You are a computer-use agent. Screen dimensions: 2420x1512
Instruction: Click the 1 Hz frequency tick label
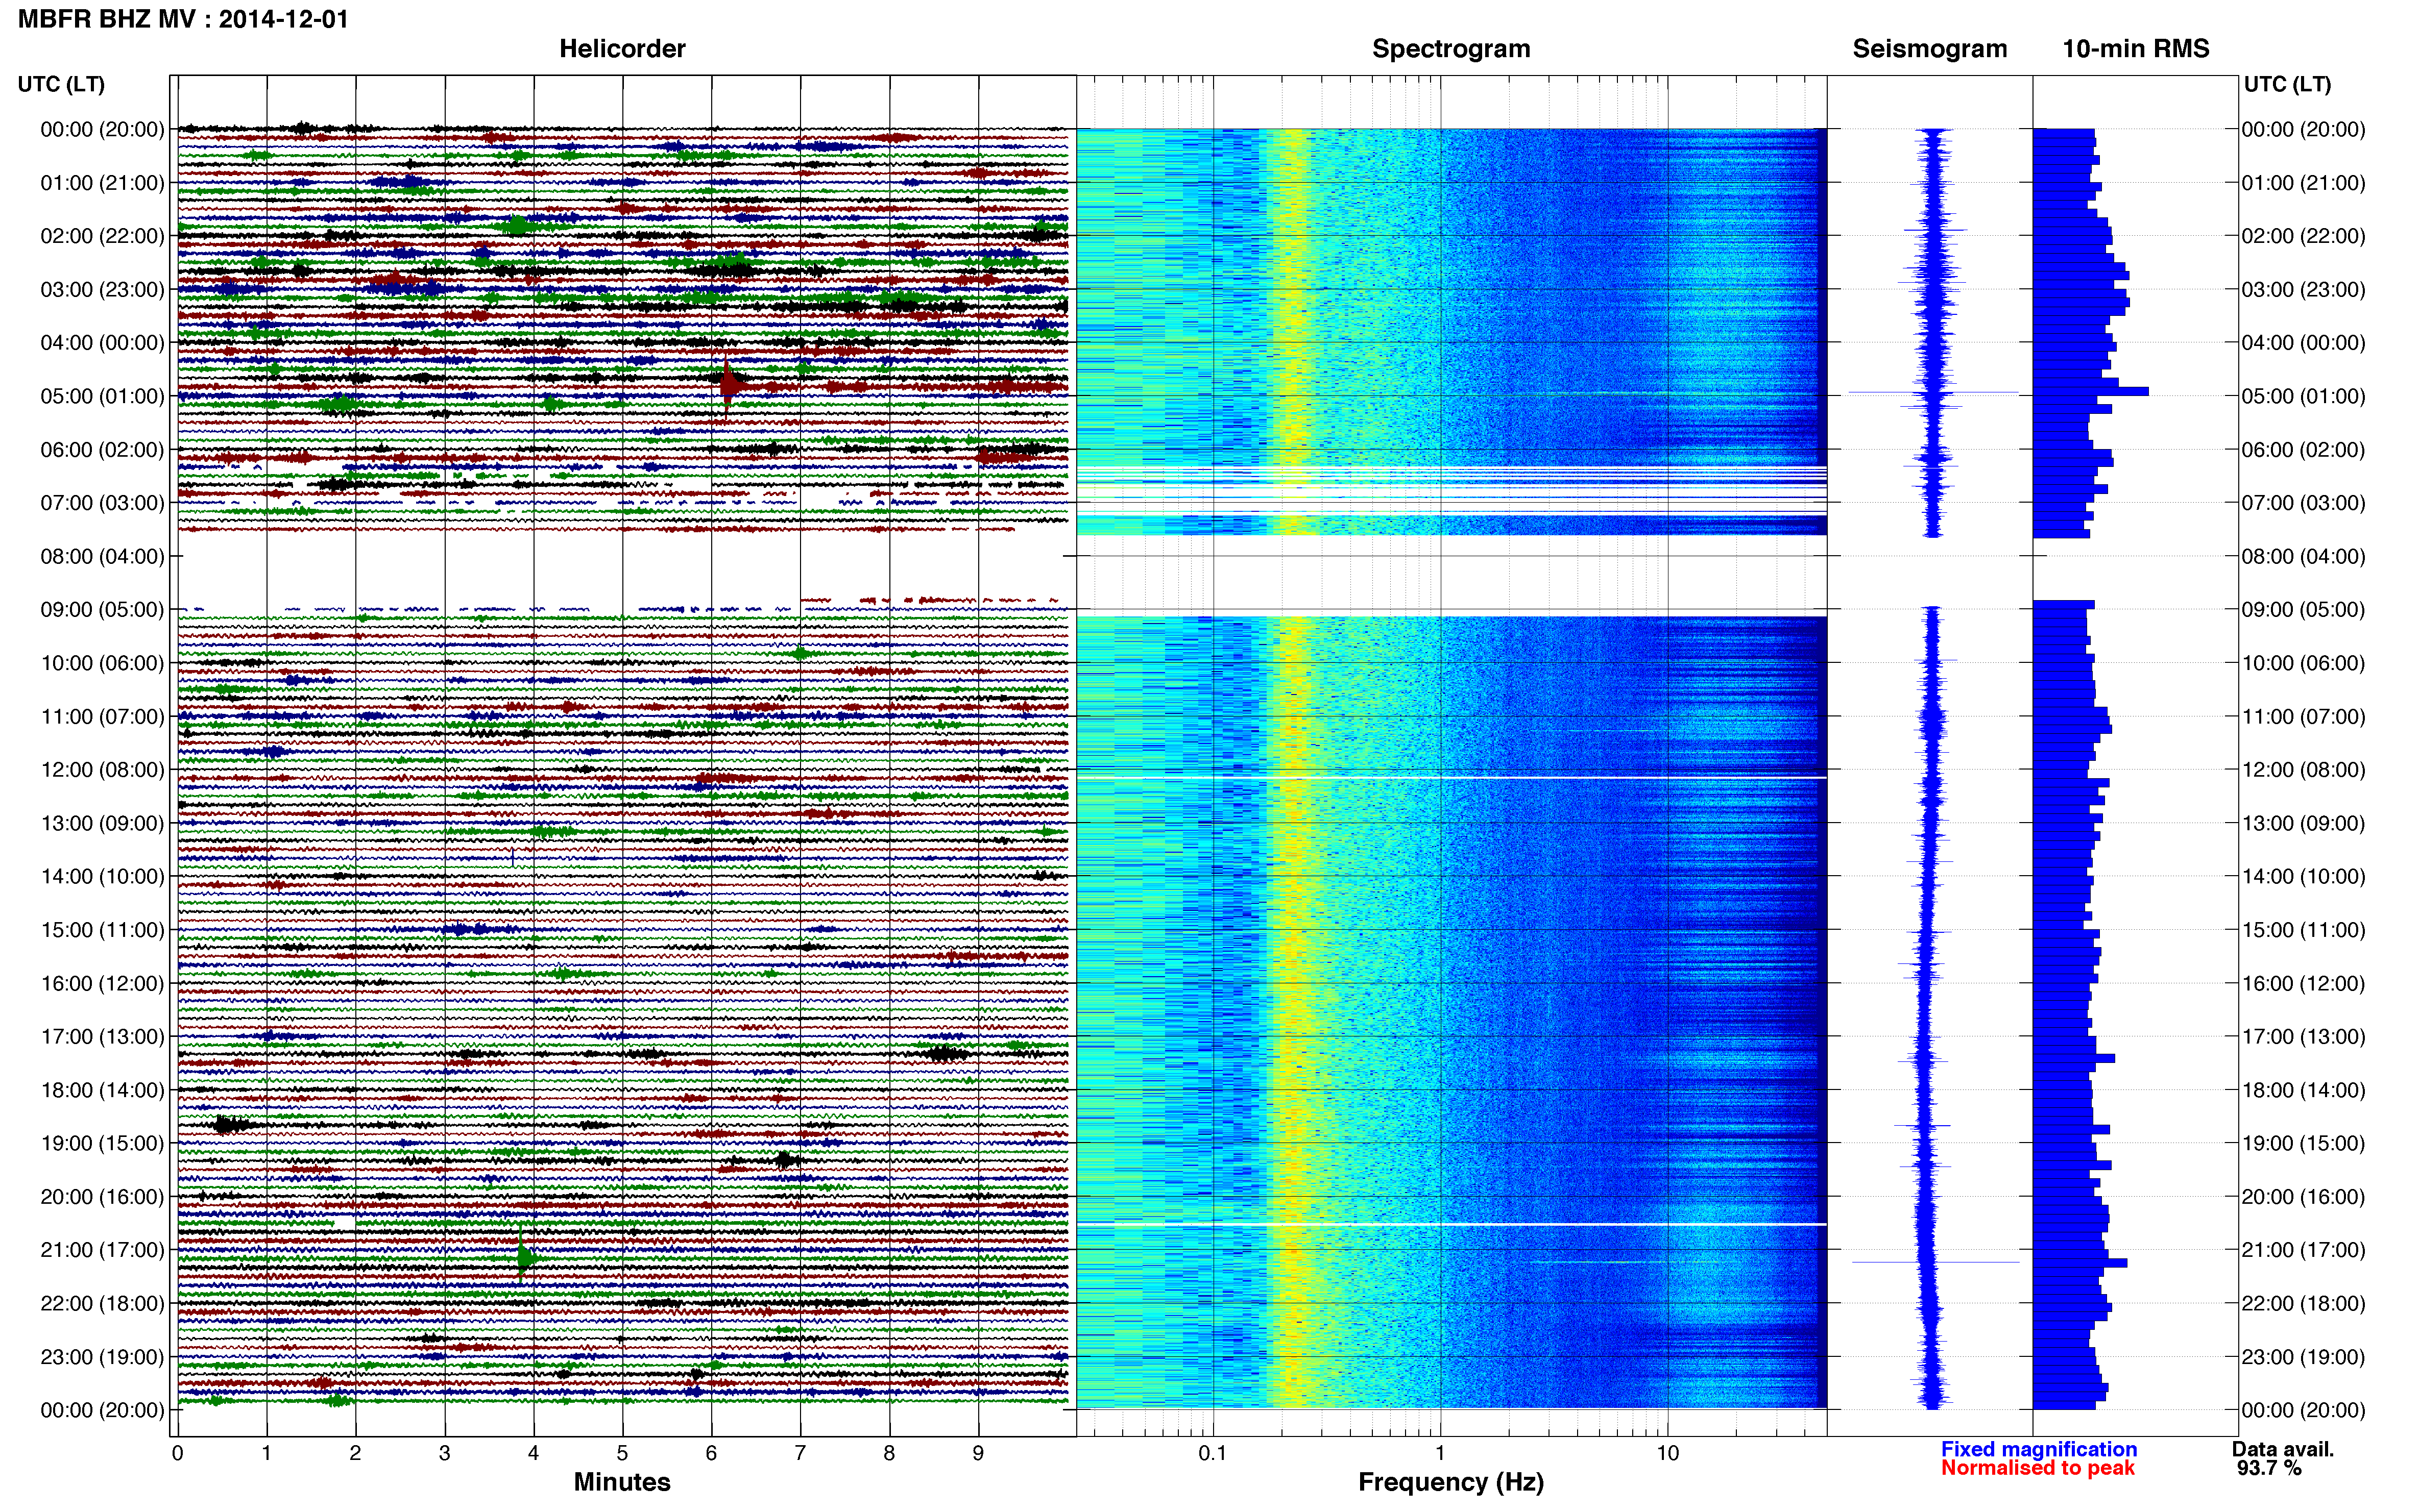click(x=1440, y=1453)
